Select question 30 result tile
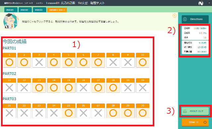The height and width of the screenshot is (129, 212). (x=143, y=111)
